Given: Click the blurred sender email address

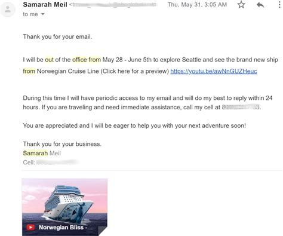Looking at the screenshot, I should 113,5.
